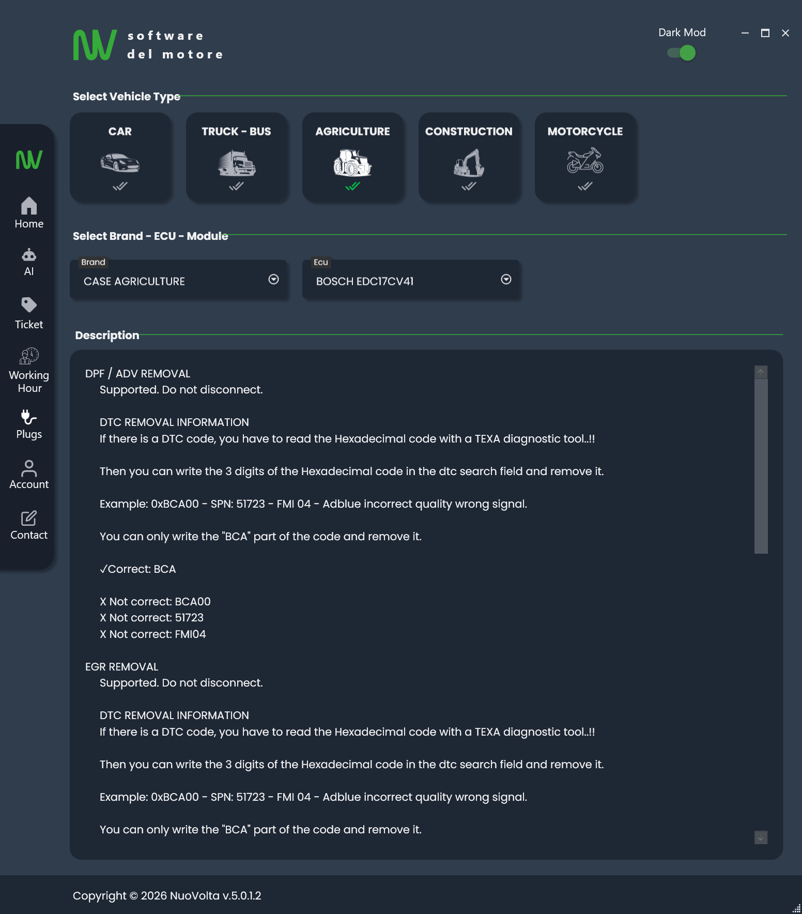
Task: Select the TRUCK - BUS vehicle type card
Action: point(236,157)
